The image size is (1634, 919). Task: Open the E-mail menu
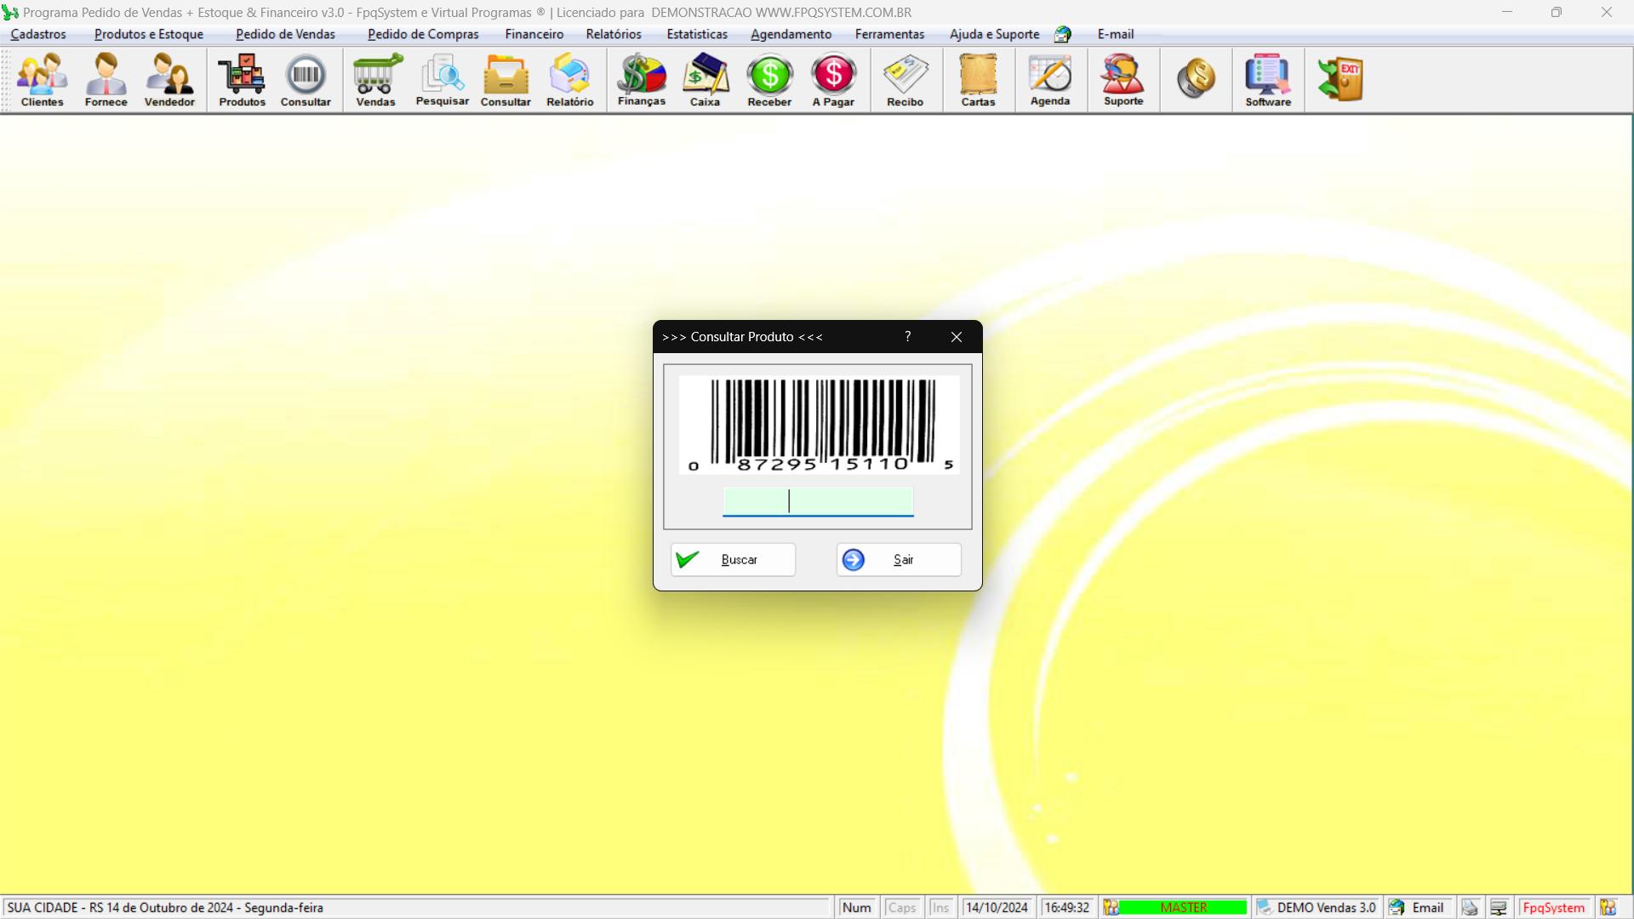point(1115,34)
